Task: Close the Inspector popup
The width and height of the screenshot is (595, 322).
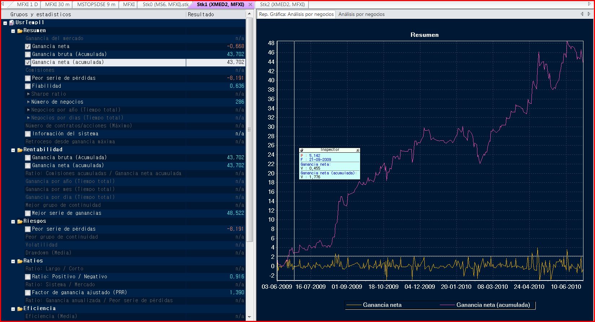Action: (x=358, y=150)
